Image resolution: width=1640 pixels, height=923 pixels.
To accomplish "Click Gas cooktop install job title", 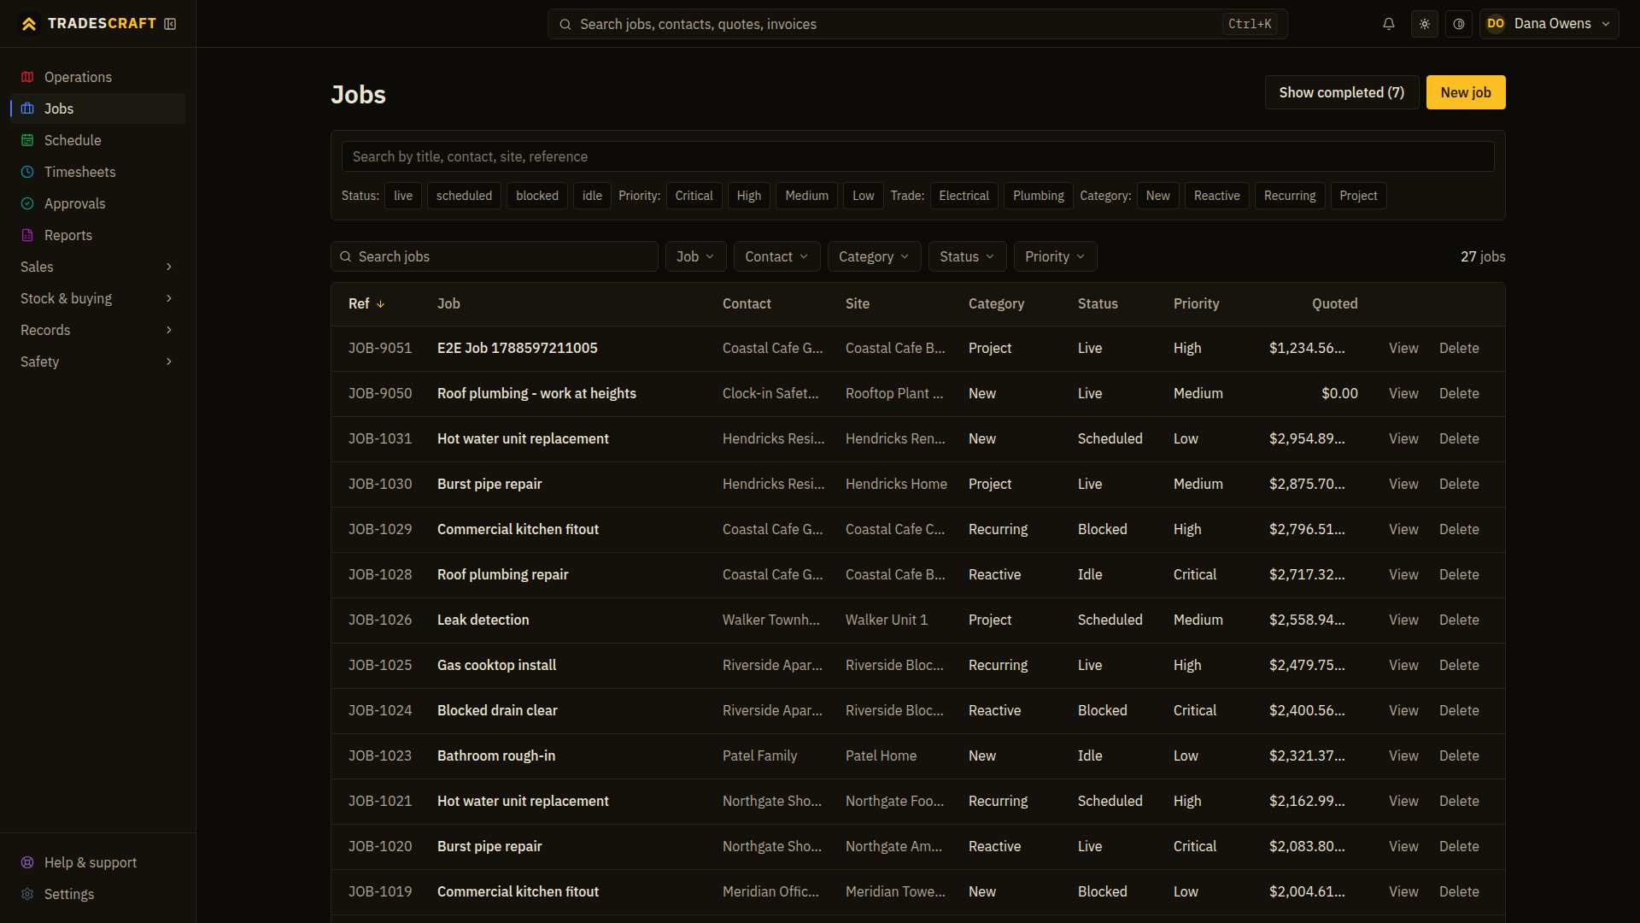I will click(496, 665).
